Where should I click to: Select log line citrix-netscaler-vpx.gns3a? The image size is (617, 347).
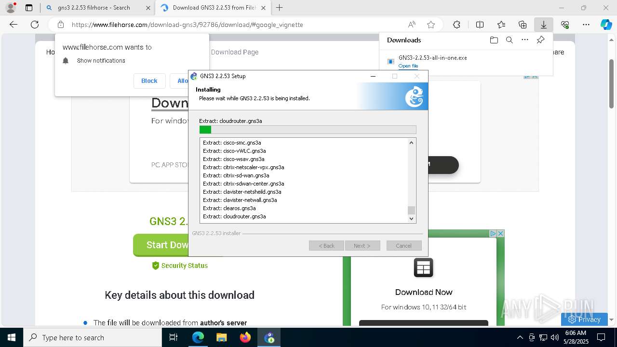243,167
